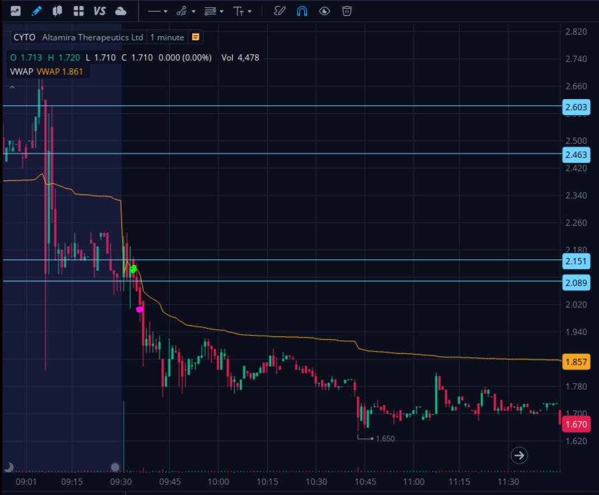The image size is (599, 495).
Task: Click the VWAP indicator label
Action: [x=21, y=71]
